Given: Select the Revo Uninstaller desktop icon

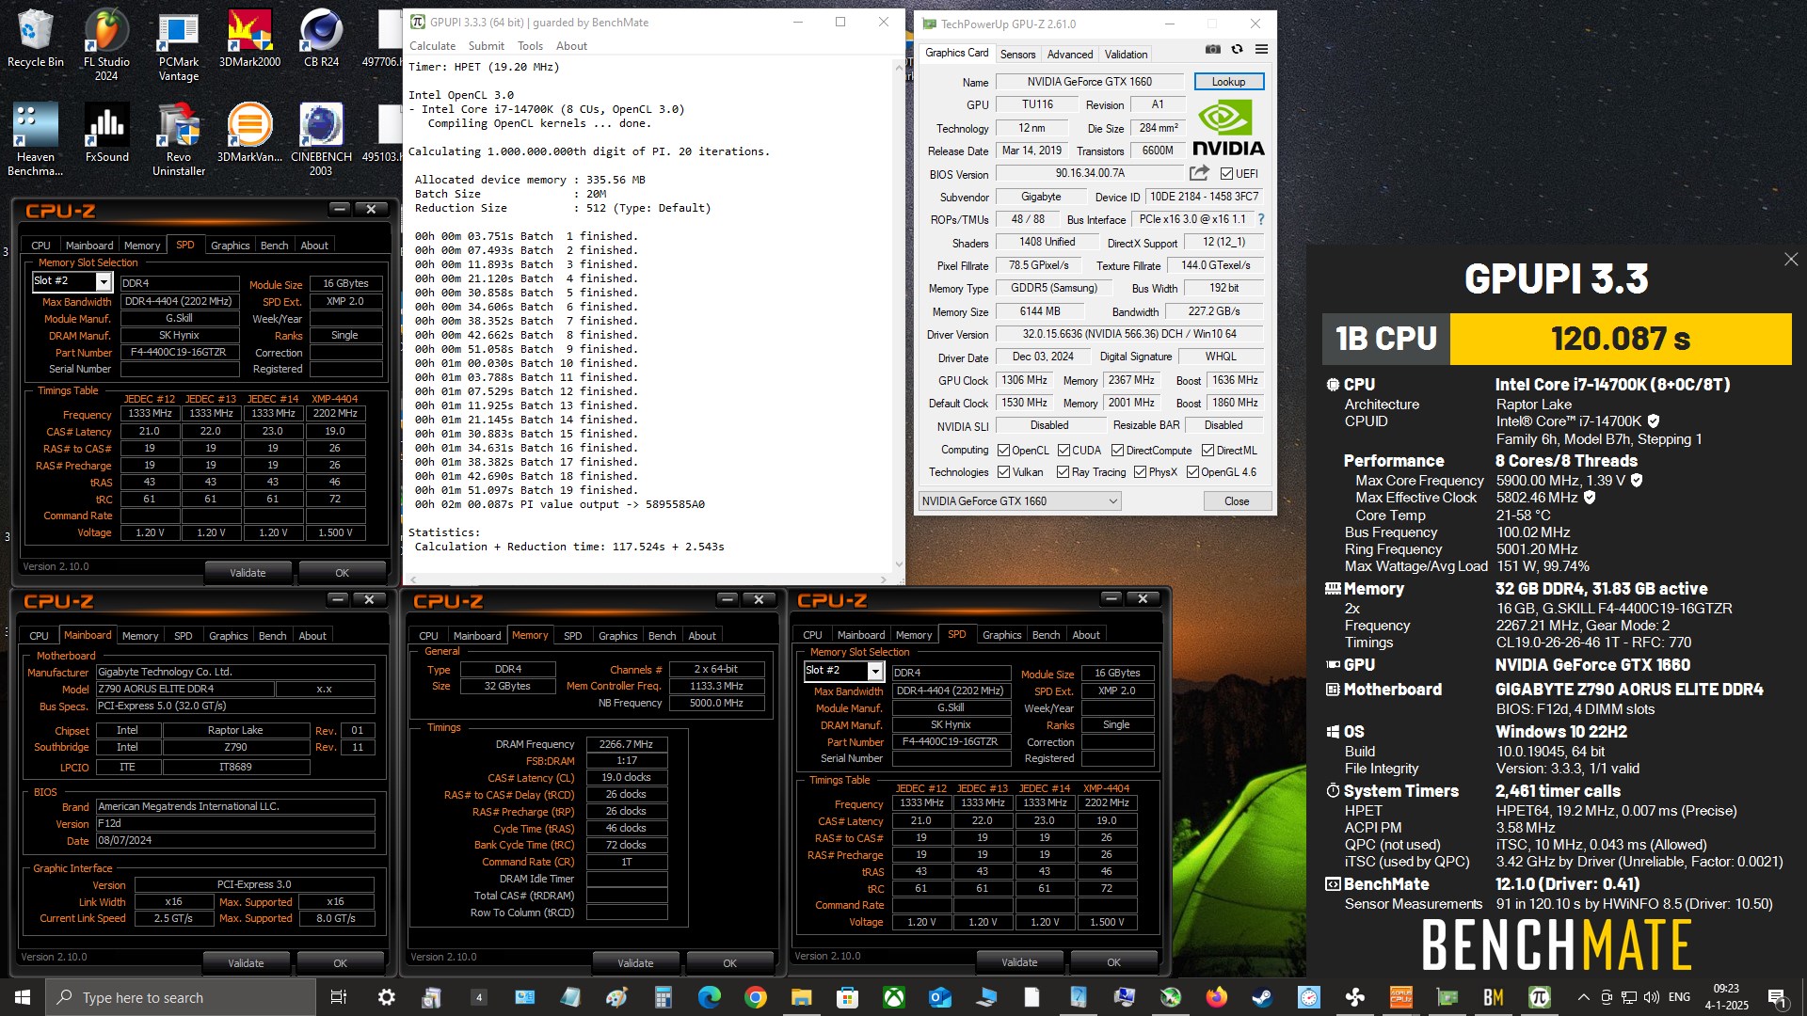Looking at the screenshot, I should 178,140.
